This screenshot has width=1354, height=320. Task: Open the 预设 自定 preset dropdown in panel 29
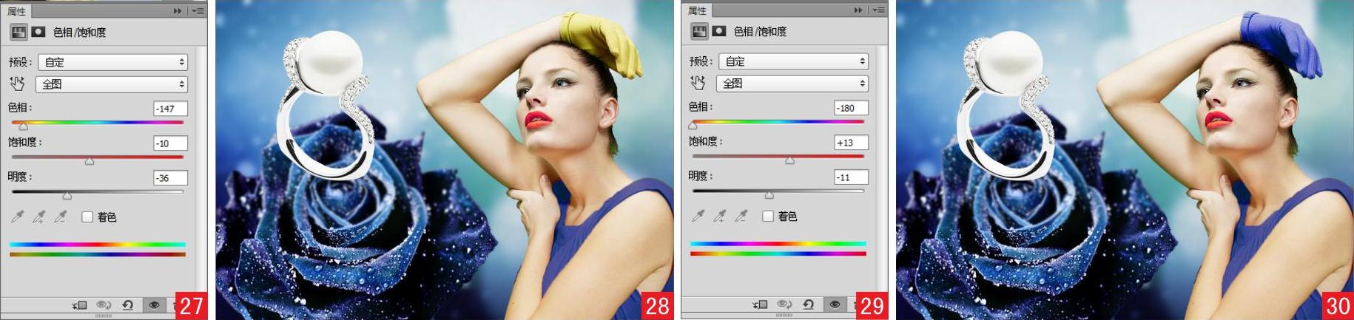[x=794, y=61]
